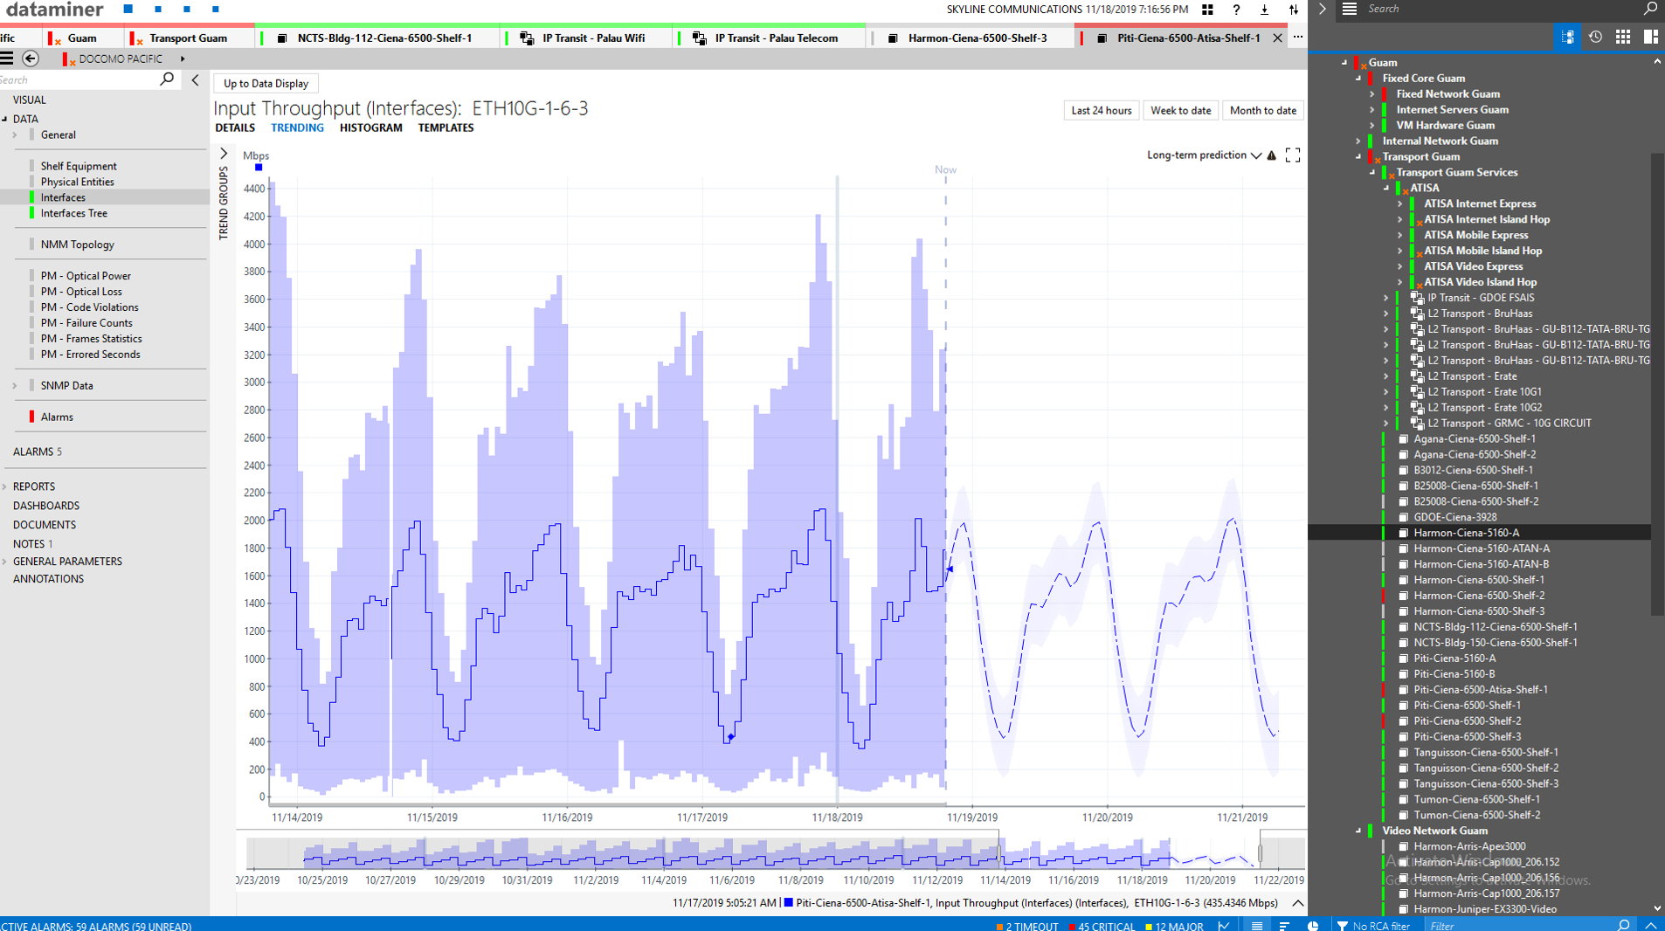Viewport: 1665px width, 931px height.
Task: Expand the General tree node
Action: click(x=15, y=135)
